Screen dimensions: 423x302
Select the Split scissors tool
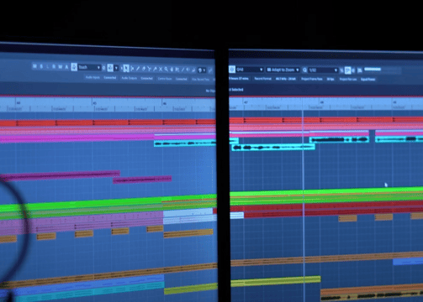[150, 69]
